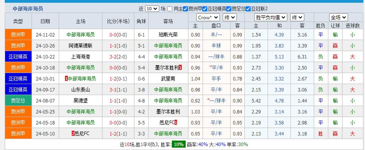Open the 全场 period dropdown
This screenshot has width=365, height=150.
339,17
